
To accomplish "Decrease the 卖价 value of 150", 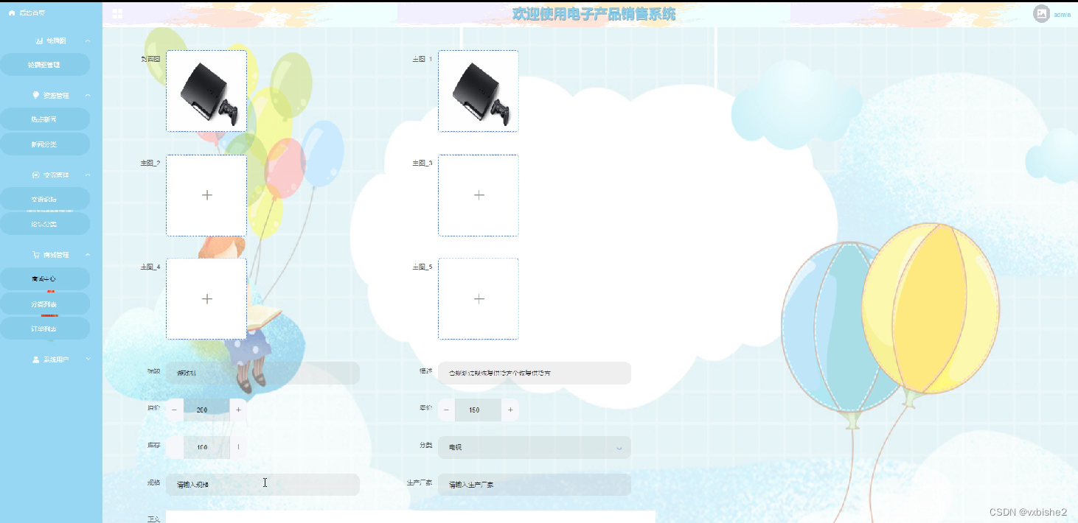I will [x=446, y=410].
